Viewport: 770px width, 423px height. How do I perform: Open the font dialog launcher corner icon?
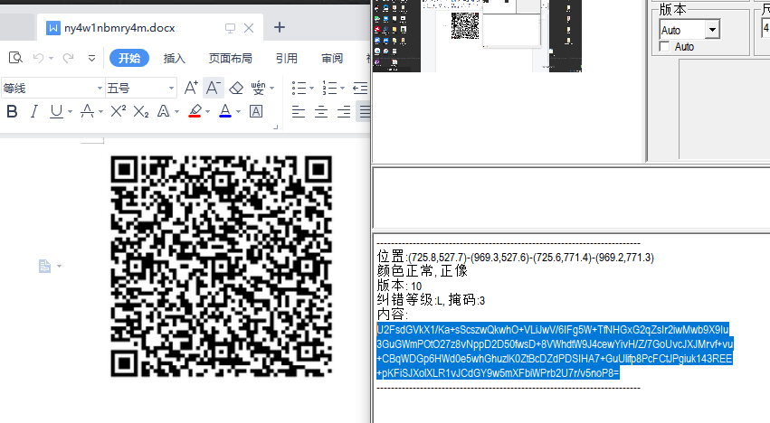click(x=275, y=127)
